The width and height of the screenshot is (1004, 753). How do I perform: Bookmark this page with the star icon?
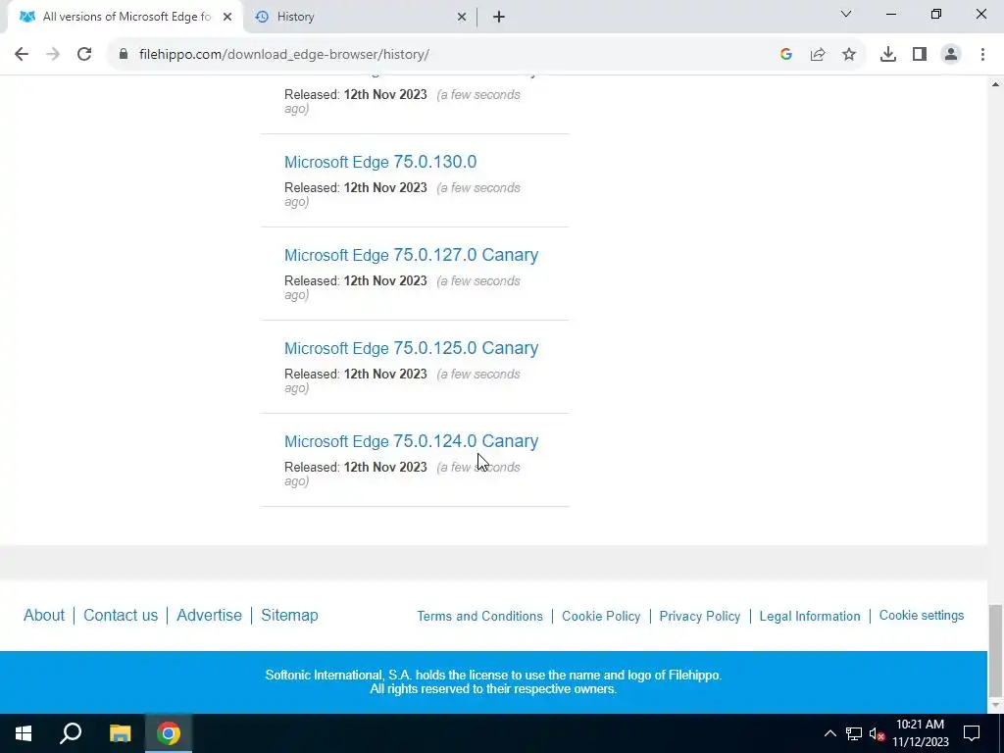tap(849, 55)
